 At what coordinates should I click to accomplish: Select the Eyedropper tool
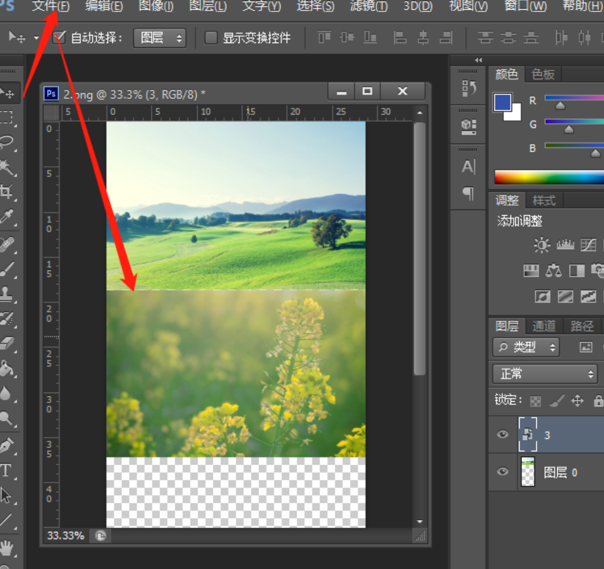click(x=6, y=217)
